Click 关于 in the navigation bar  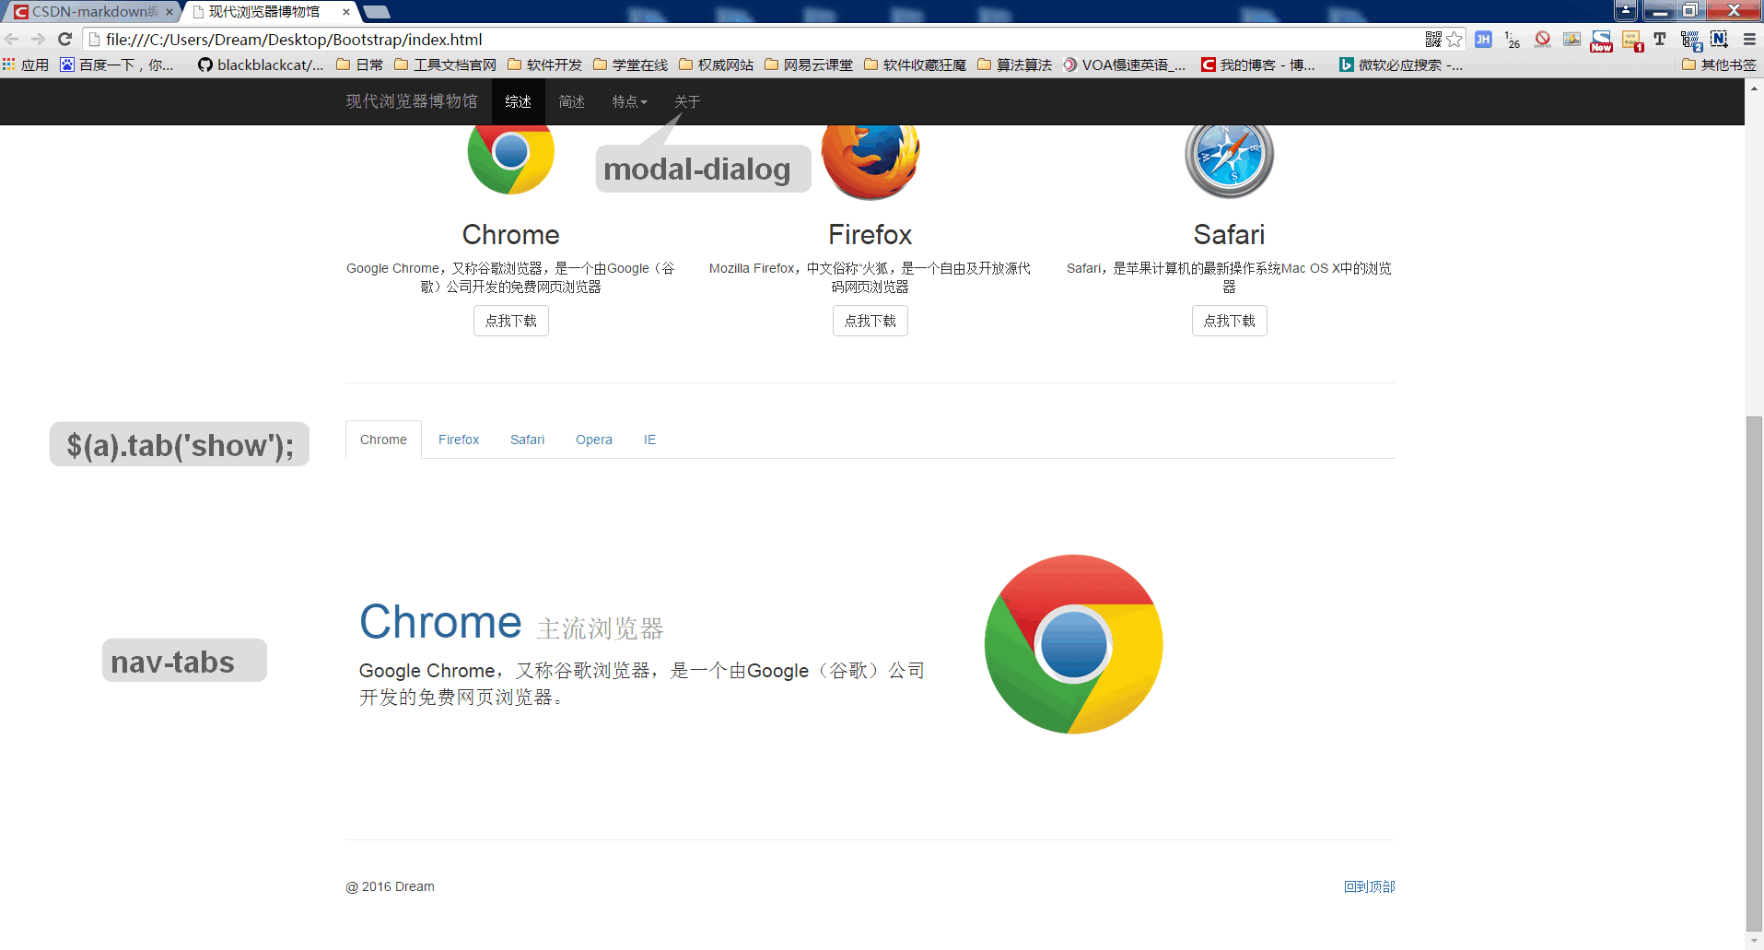tap(687, 102)
